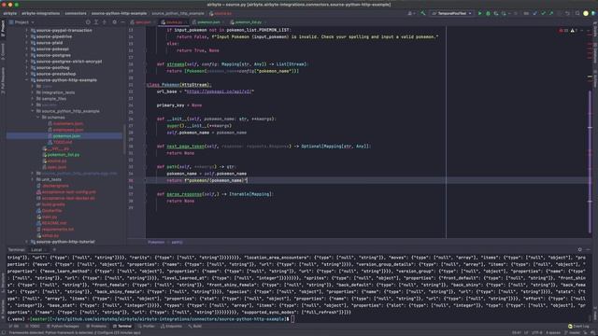Screen dimensions: 598x336
Task: Collapse the source_python_http_example package
Action: click(x=33, y=111)
